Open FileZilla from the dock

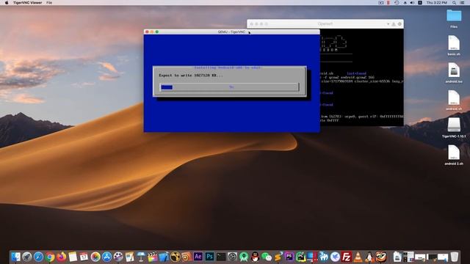click(347, 257)
